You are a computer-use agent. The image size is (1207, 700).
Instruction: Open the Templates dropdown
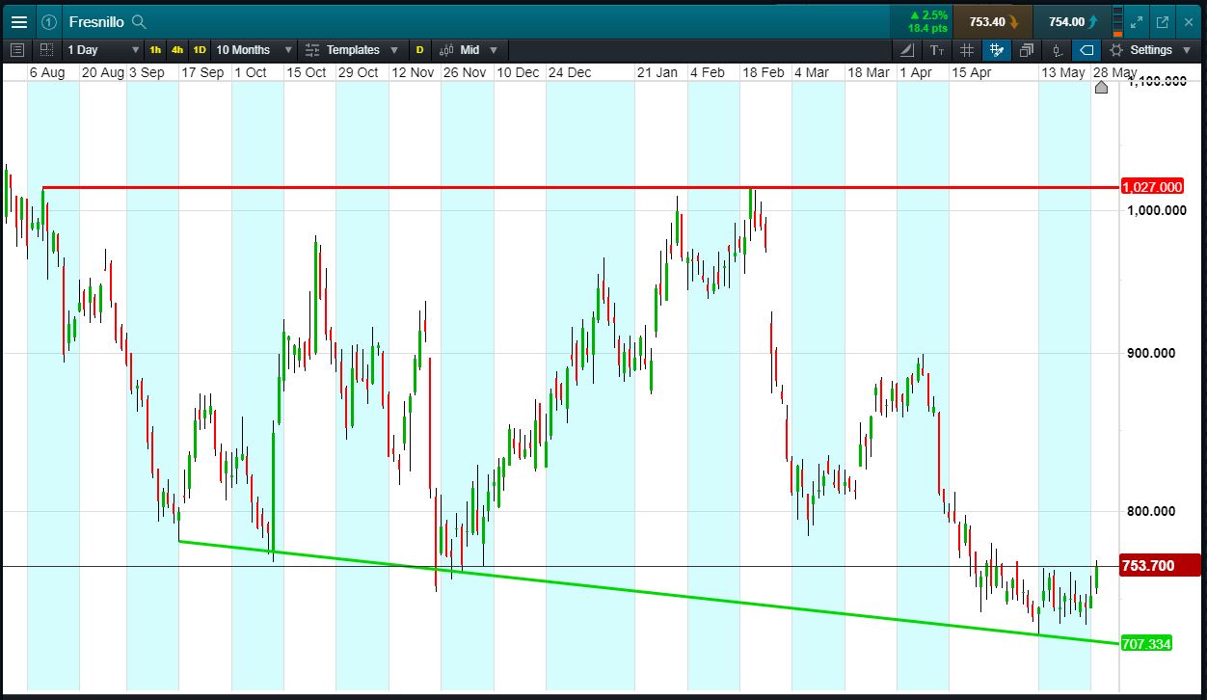[x=352, y=50]
